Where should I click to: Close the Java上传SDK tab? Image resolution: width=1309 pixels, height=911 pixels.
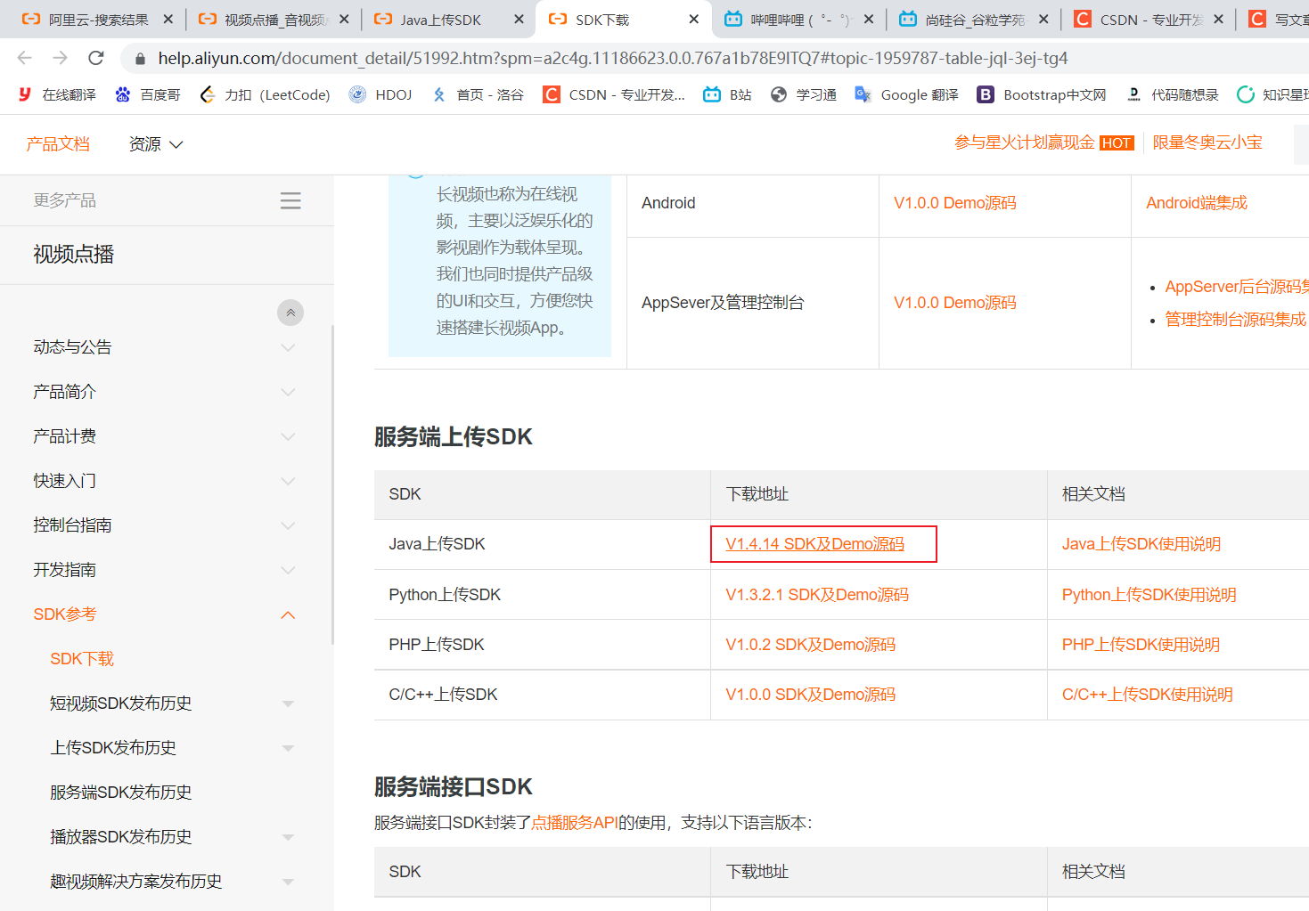click(x=519, y=19)
